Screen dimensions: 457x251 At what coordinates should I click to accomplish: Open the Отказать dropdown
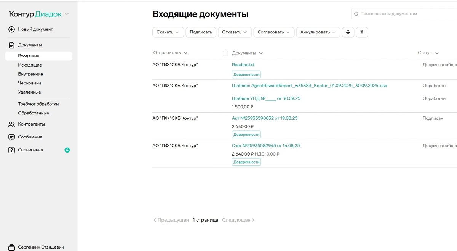point(235,32)
